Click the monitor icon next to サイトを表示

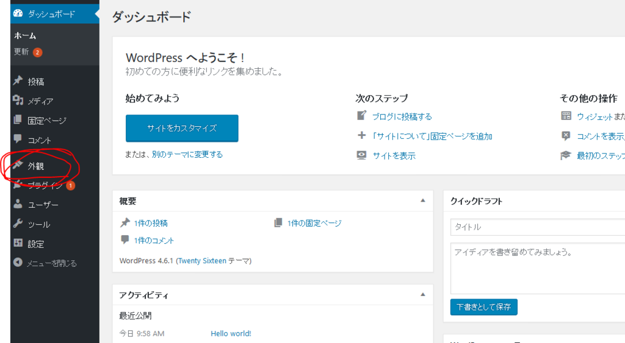[361, 155]
